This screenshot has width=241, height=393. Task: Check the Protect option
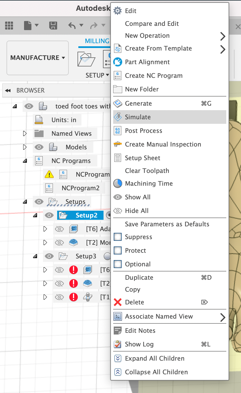pyautogui.click(x=118, y=250)
